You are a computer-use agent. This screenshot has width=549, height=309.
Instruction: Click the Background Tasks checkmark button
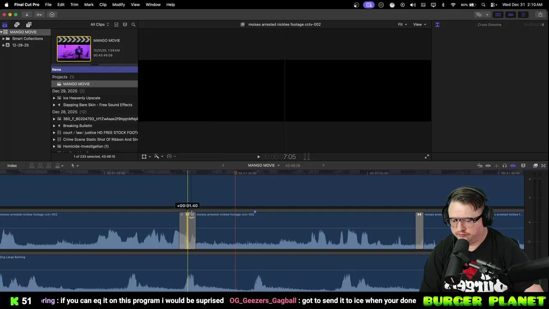point(52,15)
